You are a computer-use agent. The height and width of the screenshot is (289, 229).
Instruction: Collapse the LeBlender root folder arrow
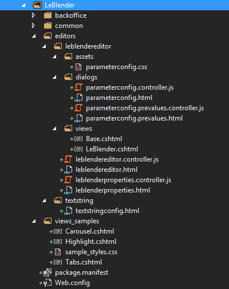(23, 5)
